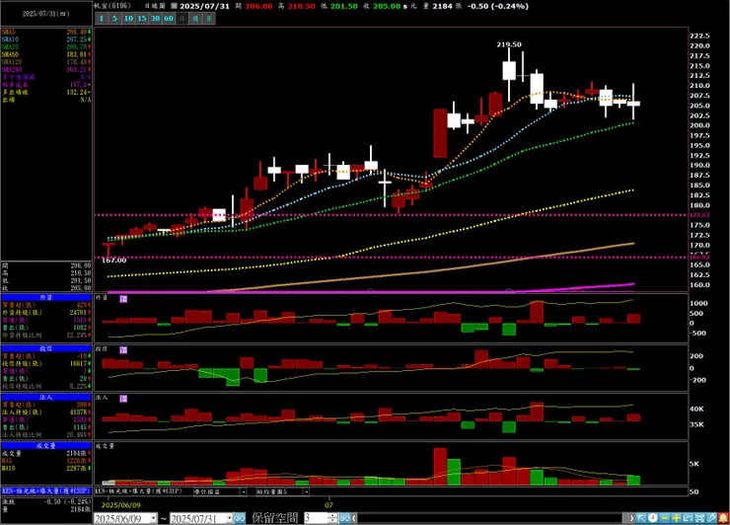
Task: Select the weekly (週) timeframe button
Action: (x=195, y=19)
